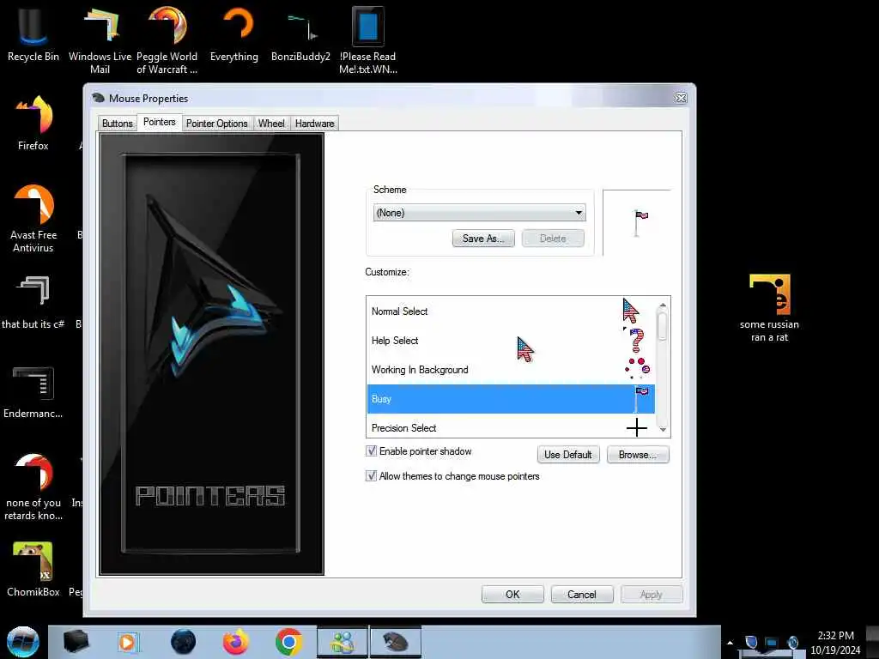Toggle Allow themes to change mouse pointers
879x659 pixels.
(371, 475)
